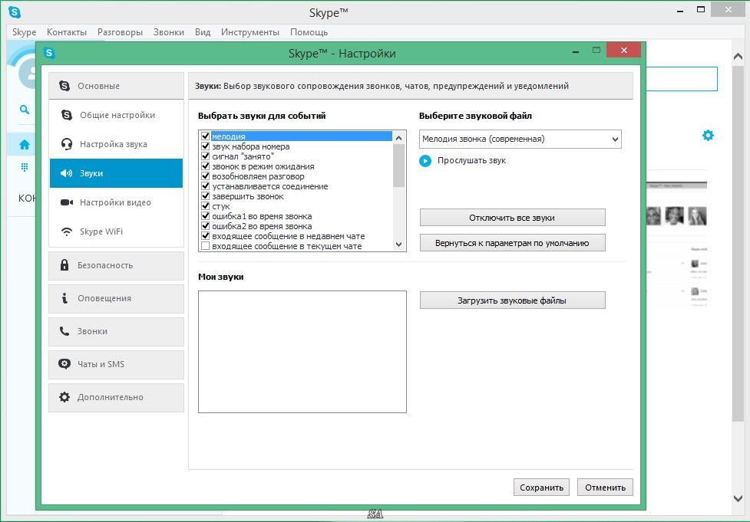
Task: Disable возобновляем разговор sound
Action: click(206, 176)
